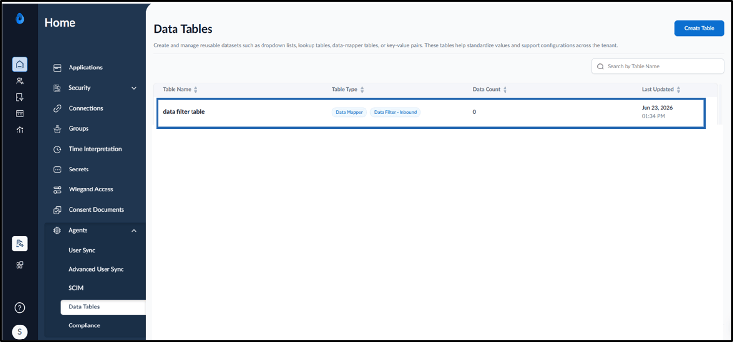Screen dimensions: 733x342
Task: Click the Secrets icon in the sidebar
Action: [57, 170]
